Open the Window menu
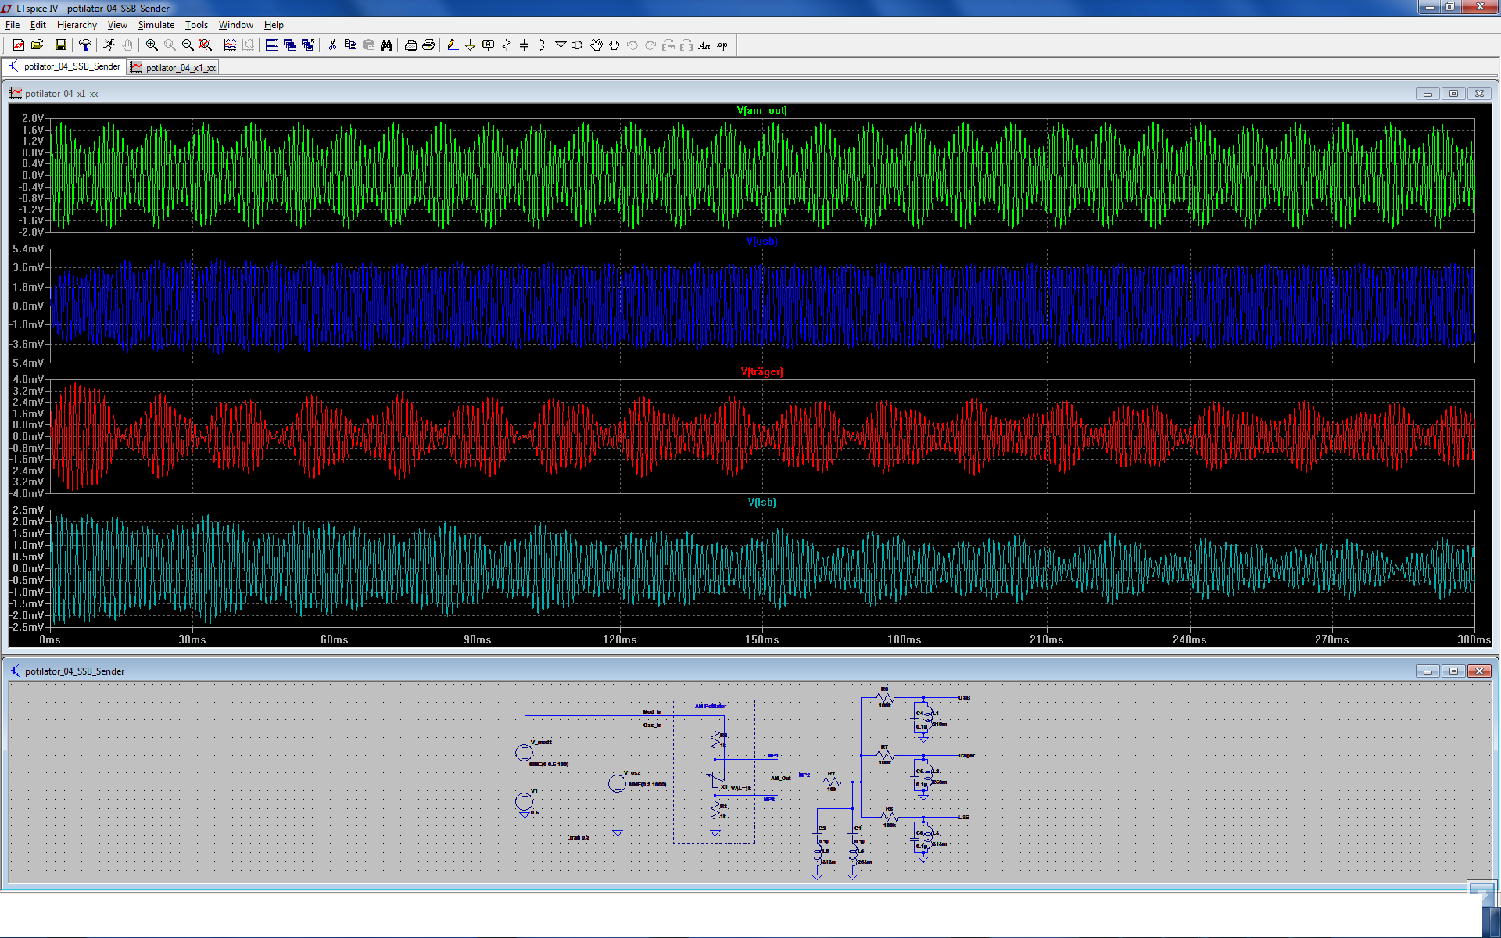1501x938 pixels. coord(235,25)
